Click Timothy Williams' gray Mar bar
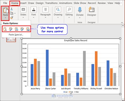Viewport: 125px width, 101px height. [x=84, y=68]
